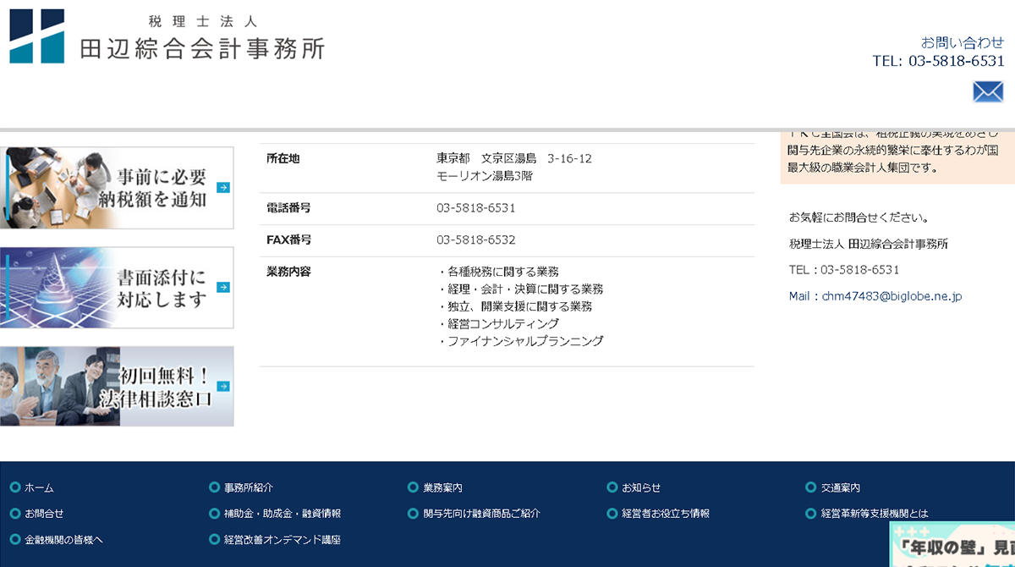Click the envelope contact icon top right
This screenshot has width=1015, height=567.
coord(988,91)
